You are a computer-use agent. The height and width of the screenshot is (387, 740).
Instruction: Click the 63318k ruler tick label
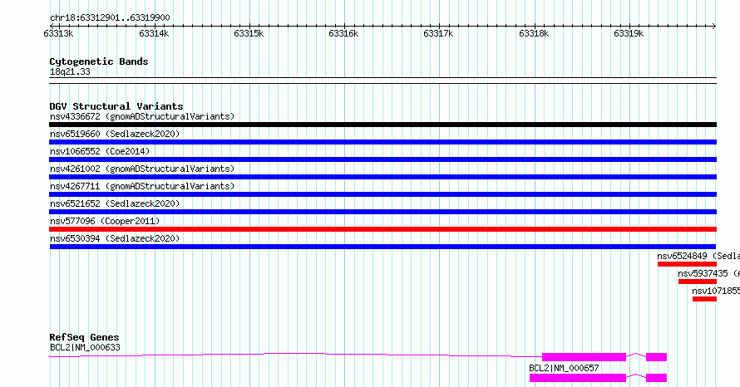[x=534, y=34]
